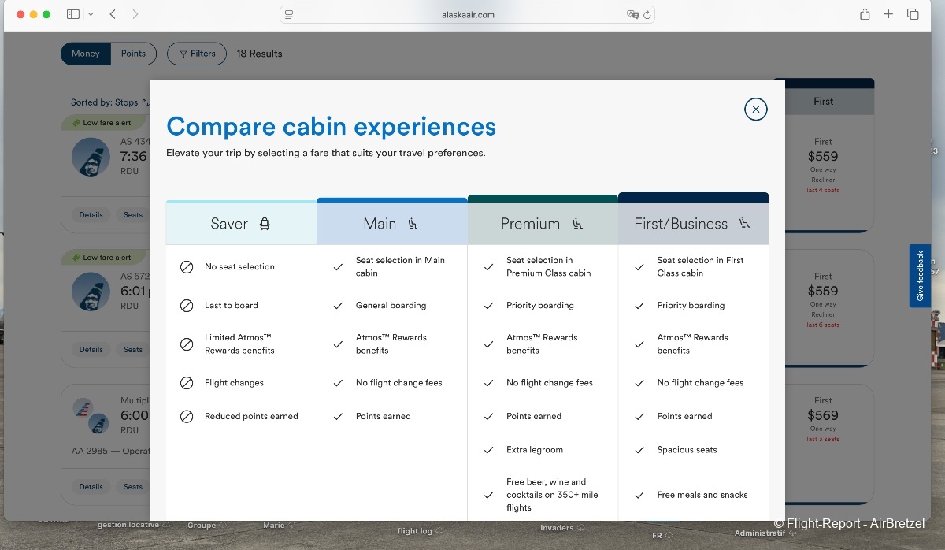This screenshot has height=550, width=945.
Task: Select the Premium column header
Action: (x=542, y=224)
